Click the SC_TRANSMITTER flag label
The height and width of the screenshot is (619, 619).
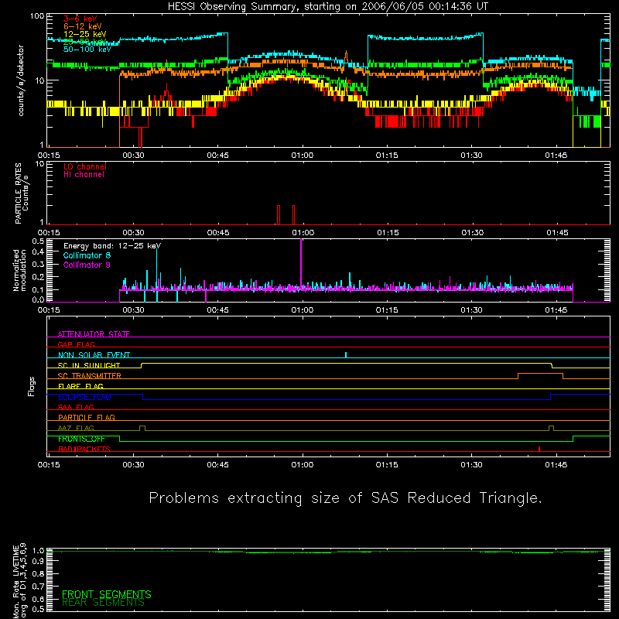pyautogui.click(x=90, y=375)
